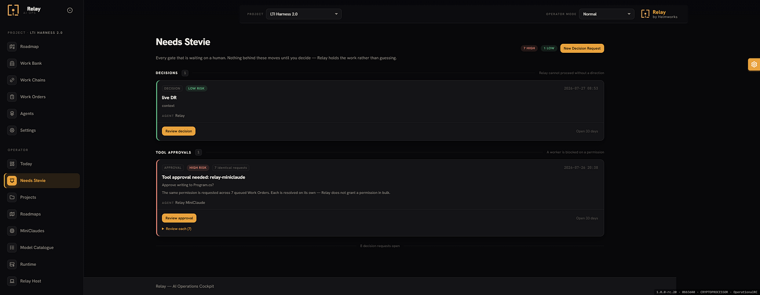Click the 1 LOW risk badge
This screenshot has height=295, width=760.
548,48
